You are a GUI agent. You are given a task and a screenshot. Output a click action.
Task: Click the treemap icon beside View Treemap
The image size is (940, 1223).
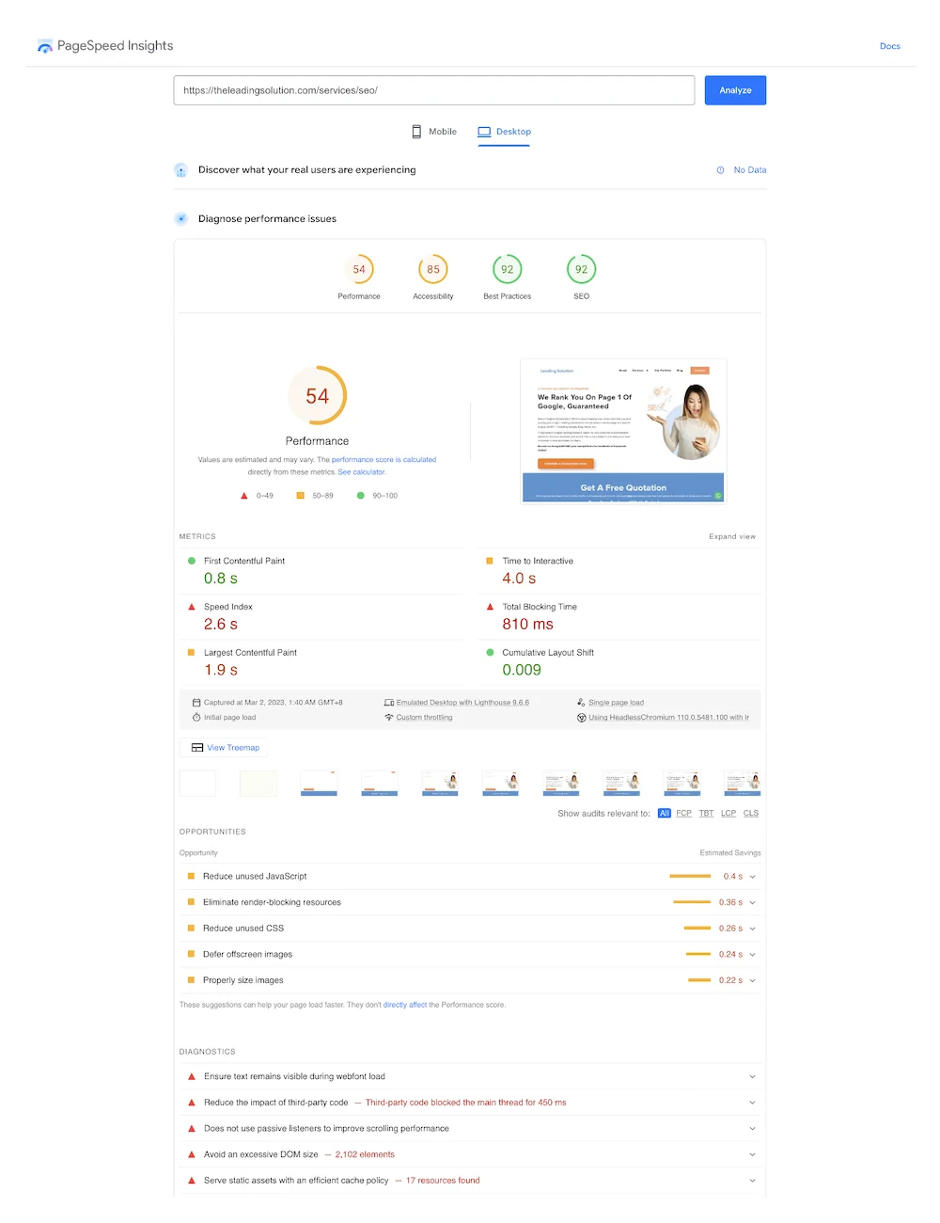[197, 748]
